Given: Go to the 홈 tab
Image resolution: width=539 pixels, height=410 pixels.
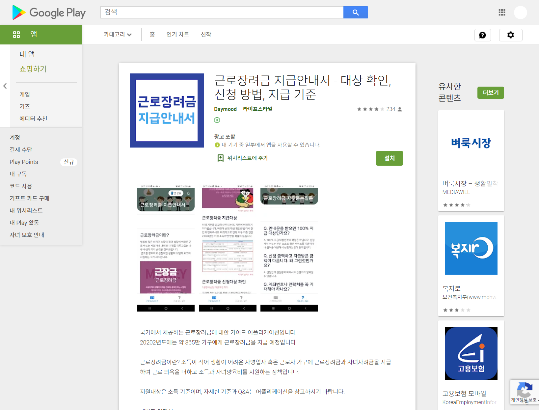Looking at the screenshot, I should (x=152, y=35).
